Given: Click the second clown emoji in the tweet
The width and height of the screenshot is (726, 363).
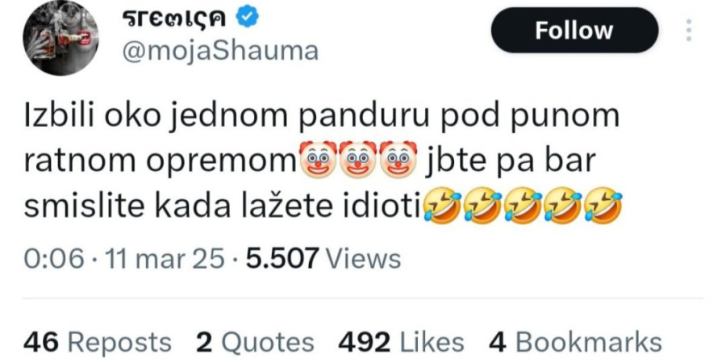Looking at the screenshot, I should point(358,160).
